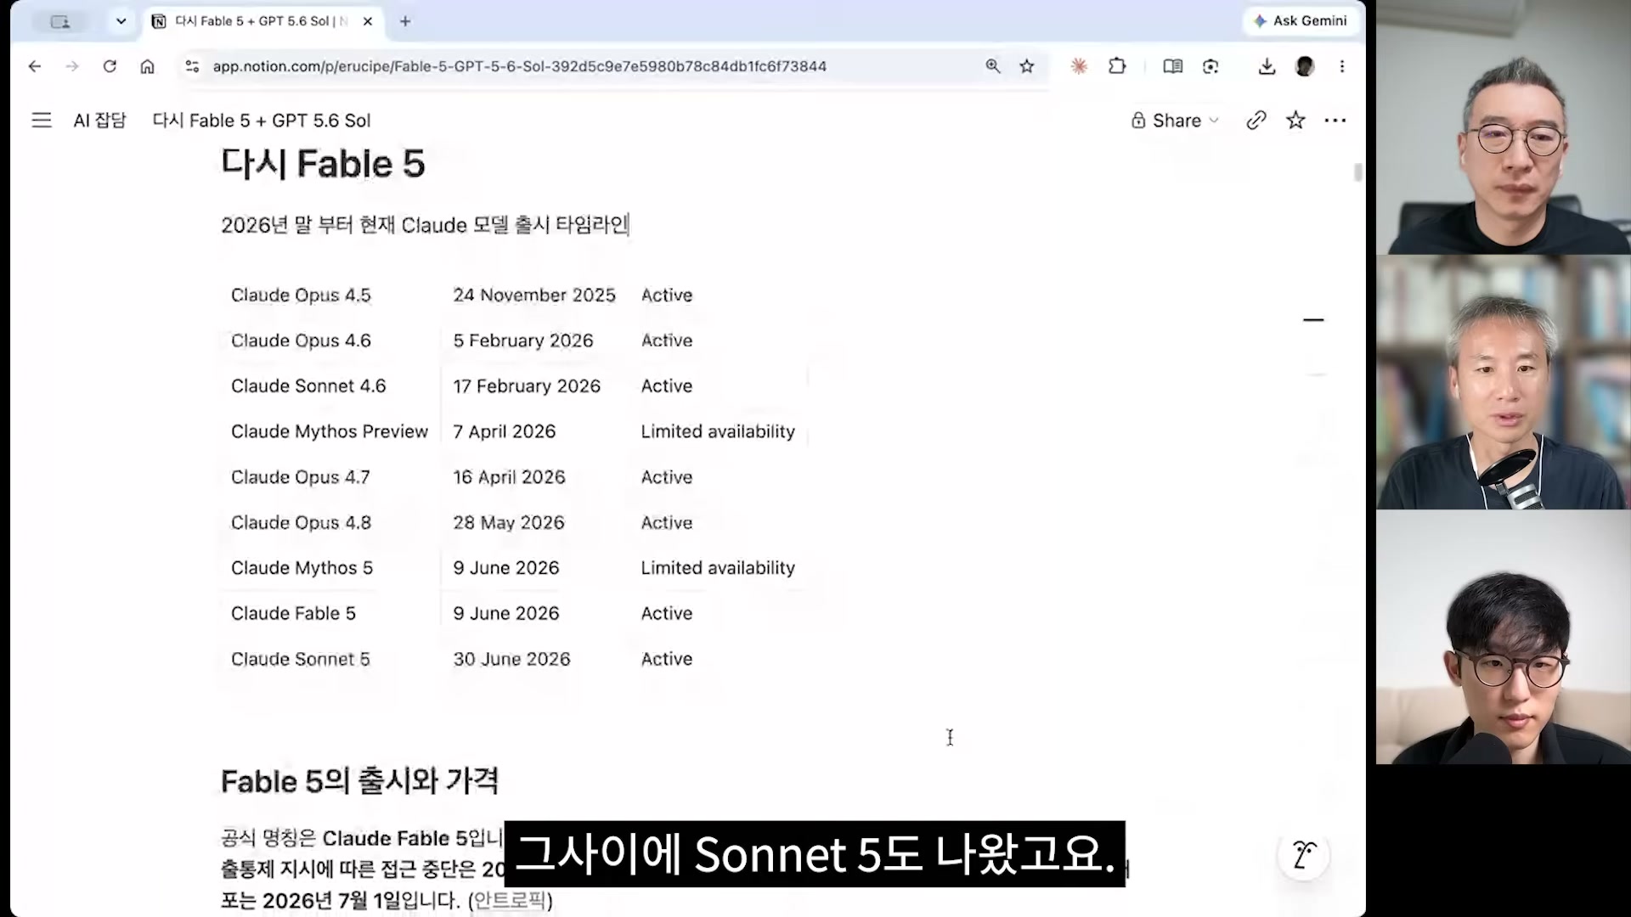
Task: Close the Fable 5 + GPT 5.6 Sol tab
Action: [368, 21]
